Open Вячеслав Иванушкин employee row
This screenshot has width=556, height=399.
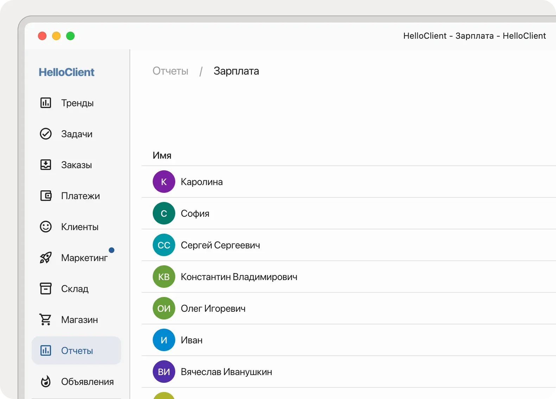tap(226, 372)
